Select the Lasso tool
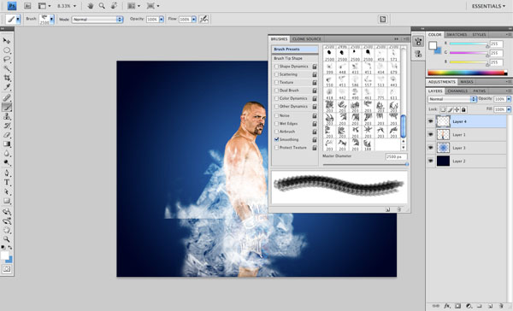The width and height of the screenshot is (513, 311). [7, 60]
